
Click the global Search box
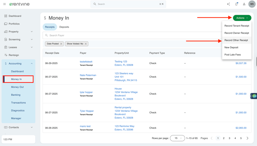(x=128, y=4)
